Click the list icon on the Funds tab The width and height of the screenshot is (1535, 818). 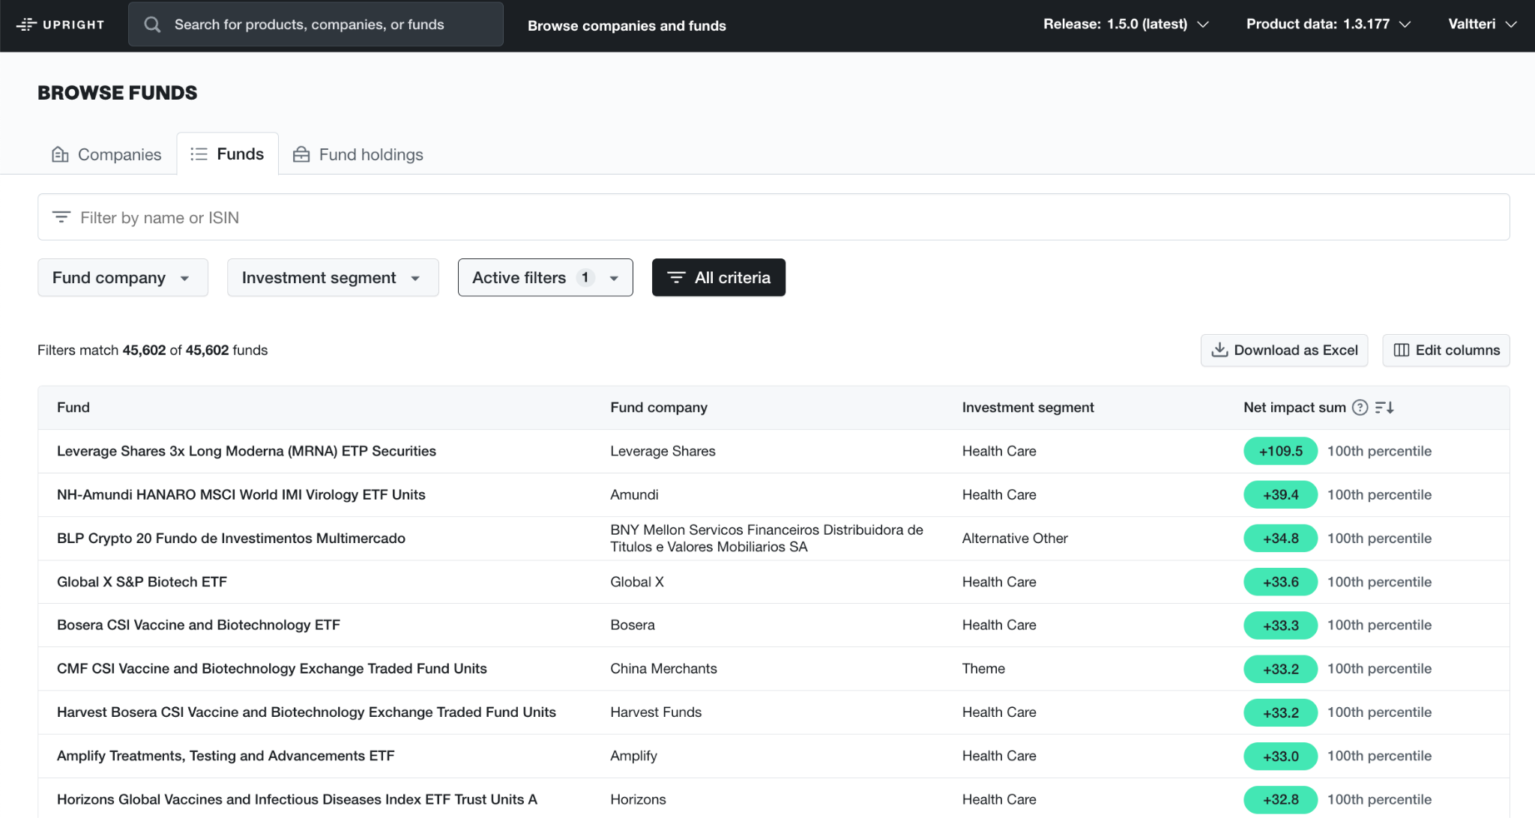click(199, 153)
